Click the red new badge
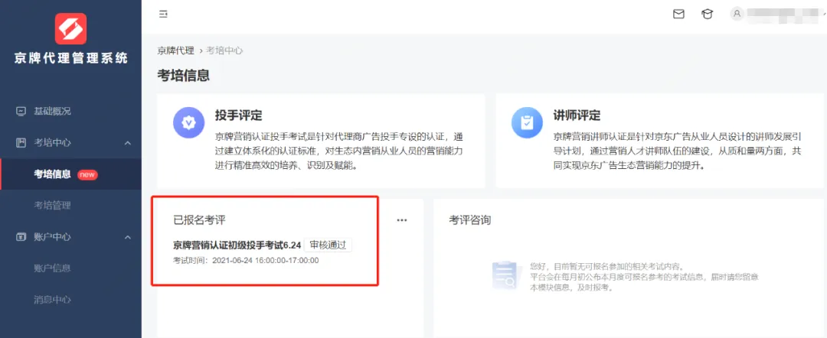 pyautogui.click(x=87, y=175)
